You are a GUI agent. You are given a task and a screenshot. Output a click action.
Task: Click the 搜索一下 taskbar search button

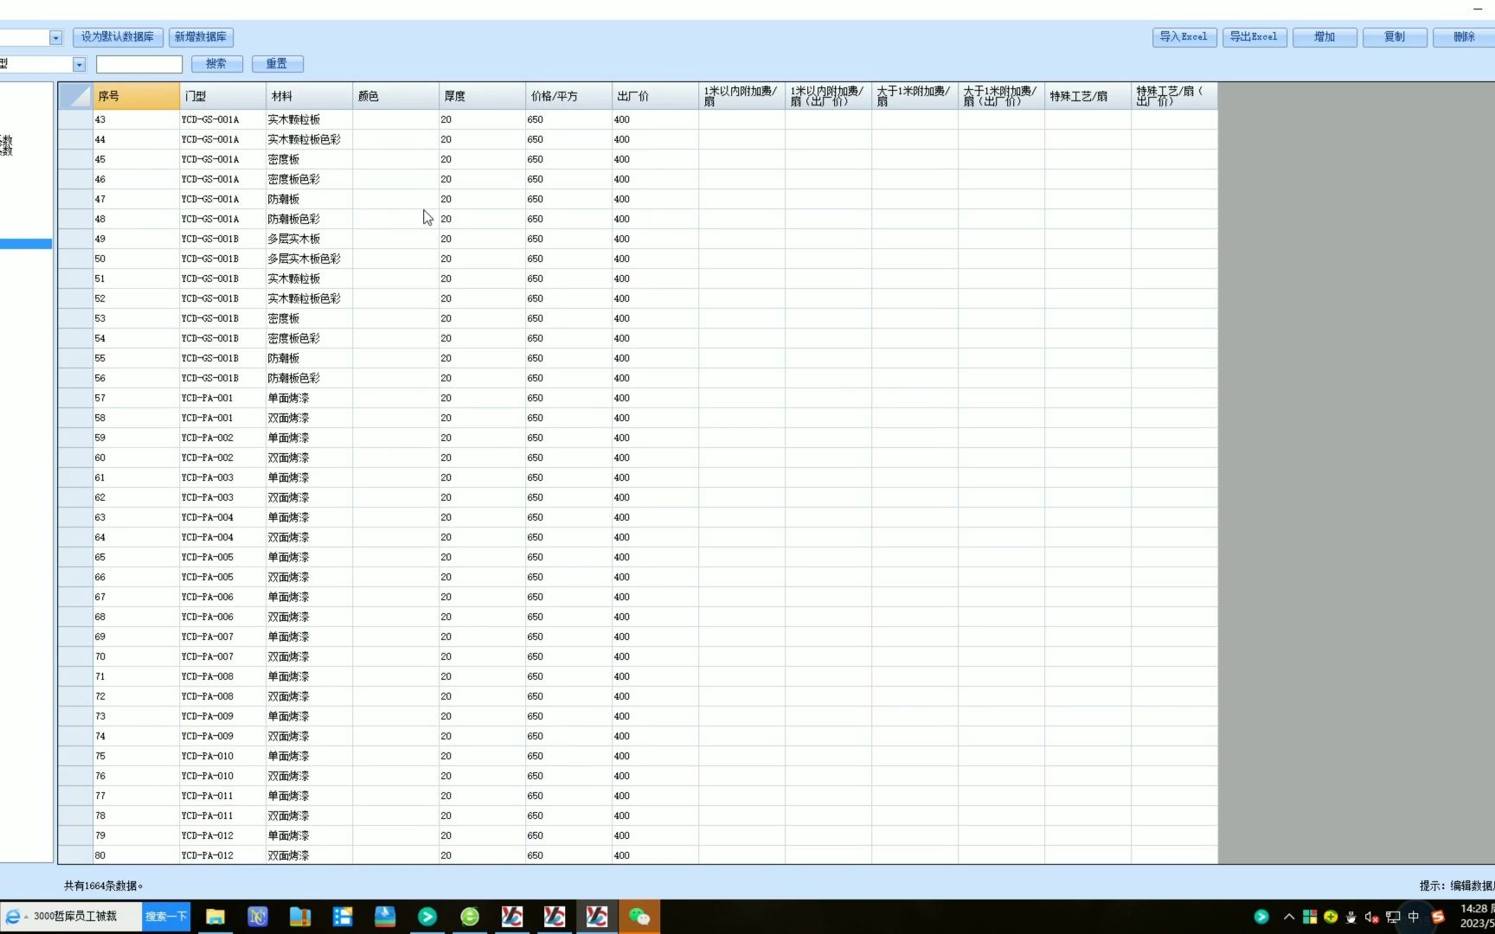click(166, 917)
